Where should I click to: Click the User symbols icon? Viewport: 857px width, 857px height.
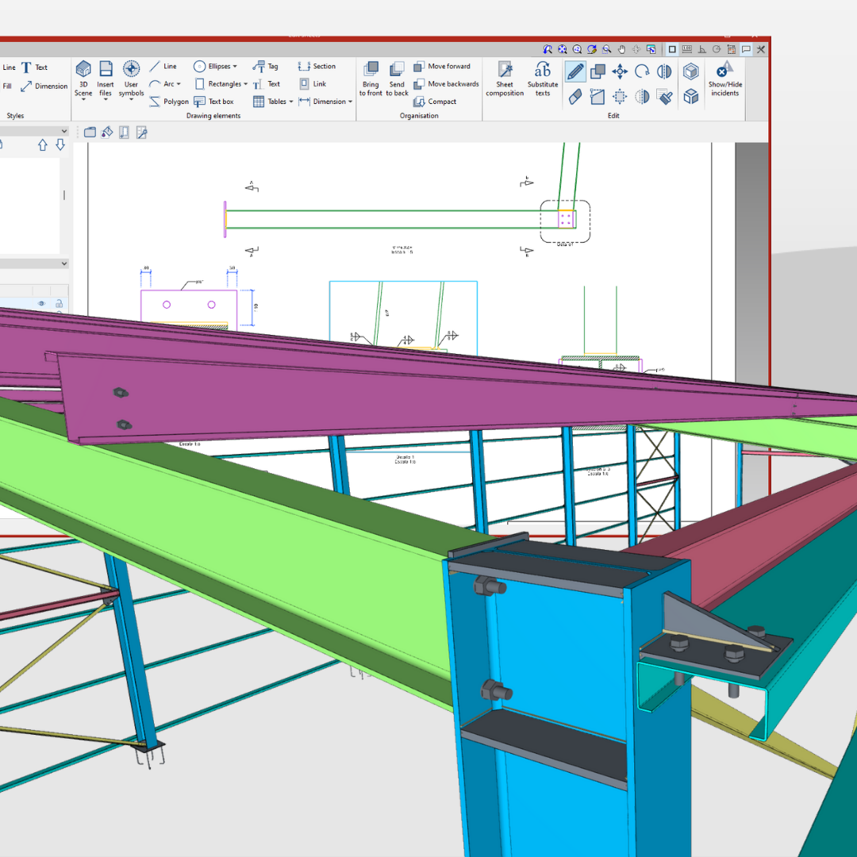pyautogui.click(x=131, y=77)
